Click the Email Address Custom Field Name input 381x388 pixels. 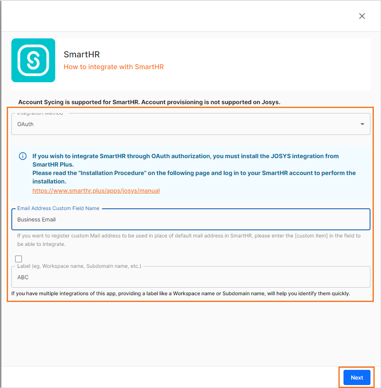(190, 219)
